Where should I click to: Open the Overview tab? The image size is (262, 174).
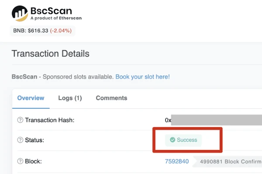tap(31, 98)
